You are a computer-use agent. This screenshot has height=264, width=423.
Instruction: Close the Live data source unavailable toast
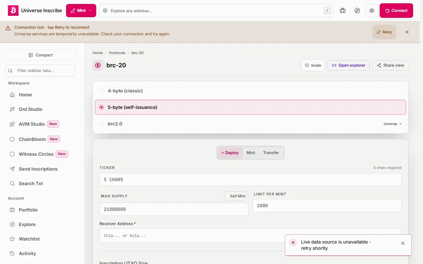tap(403, 243)
